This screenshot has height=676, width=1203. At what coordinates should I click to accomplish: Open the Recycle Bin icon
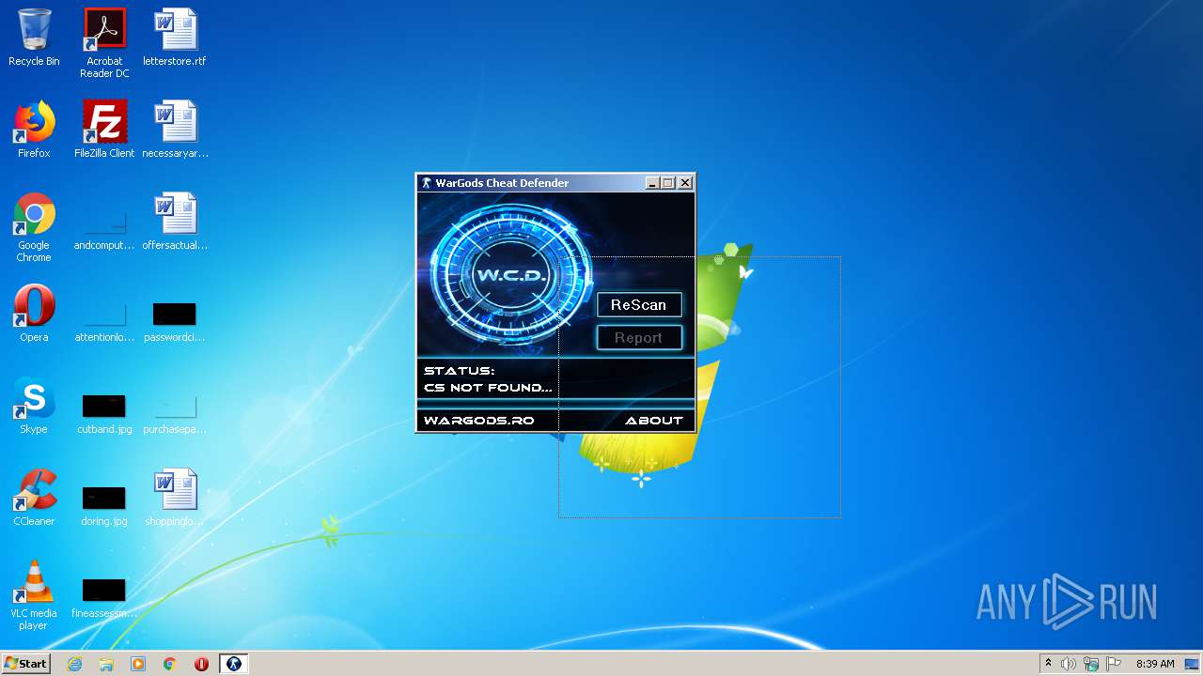coord(34,38)
